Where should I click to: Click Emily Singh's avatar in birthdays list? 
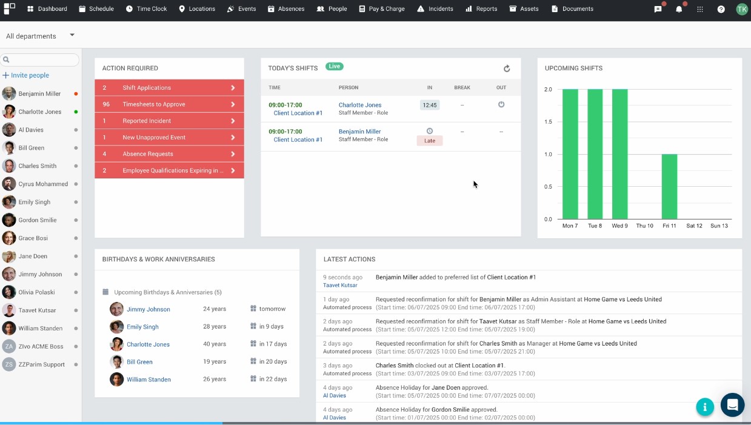[116, 327]
